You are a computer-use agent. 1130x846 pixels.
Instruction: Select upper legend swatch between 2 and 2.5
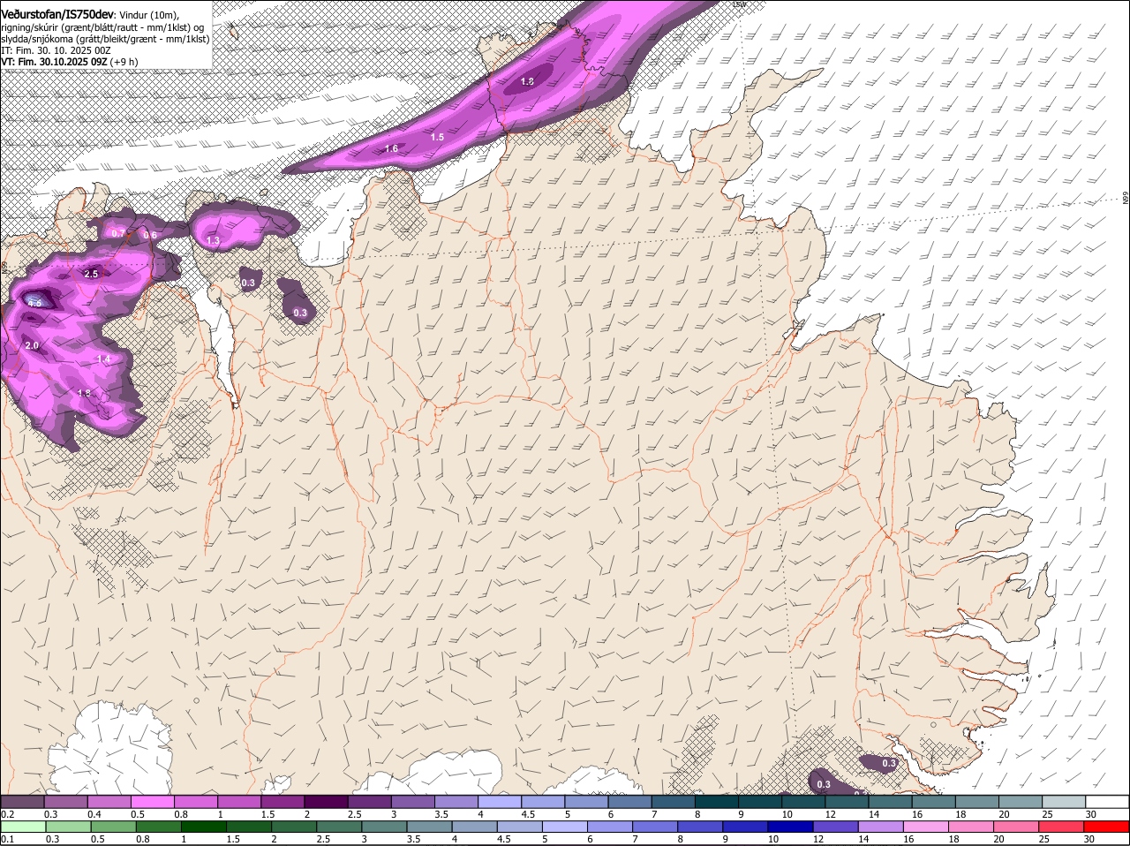coord(326,802)
